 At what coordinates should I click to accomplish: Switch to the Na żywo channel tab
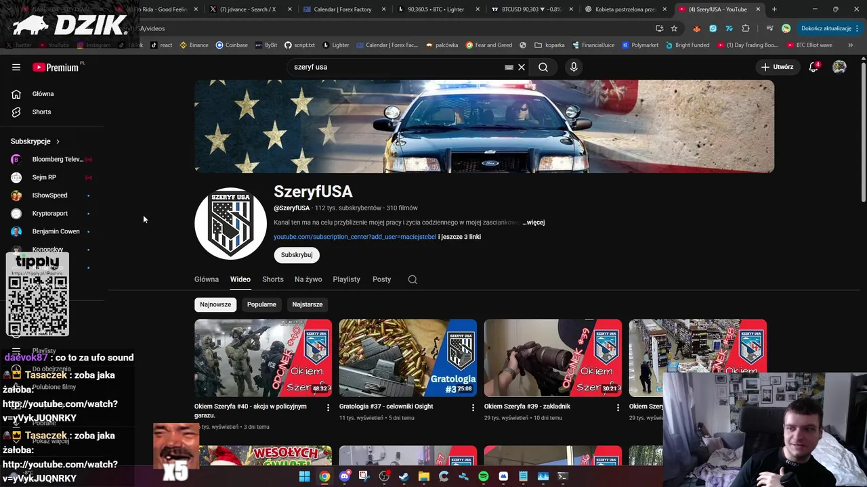[308, 279]
